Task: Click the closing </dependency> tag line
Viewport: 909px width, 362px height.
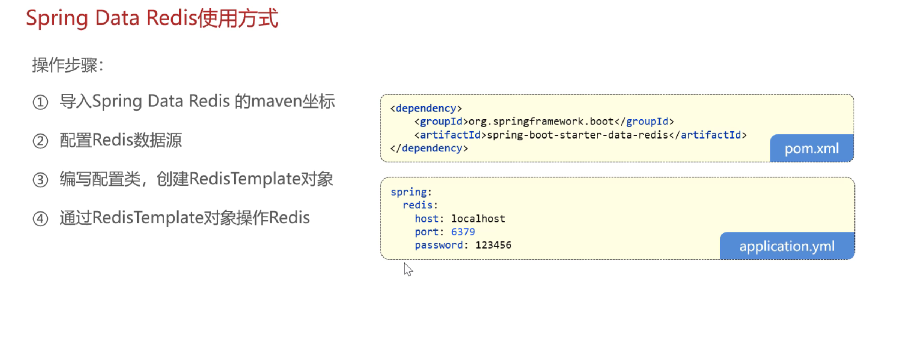Action: (x=429, y=148)
